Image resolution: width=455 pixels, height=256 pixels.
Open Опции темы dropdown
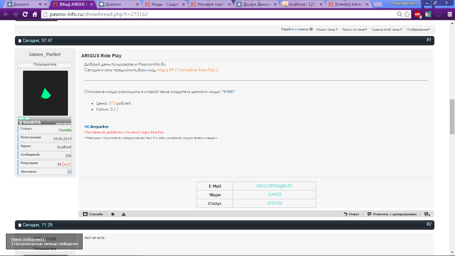coord(327,29)
